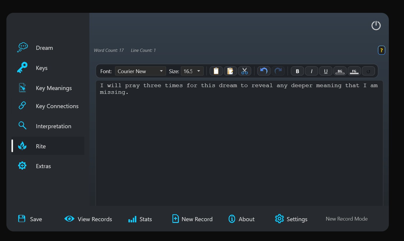Click the Line Count: 1 label
404x241 pixels.
[143, 50]
